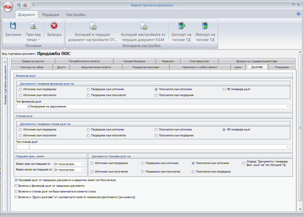Select shown debt Посредник към получател radio
The image size is (304, 217).
pos(143,172)
